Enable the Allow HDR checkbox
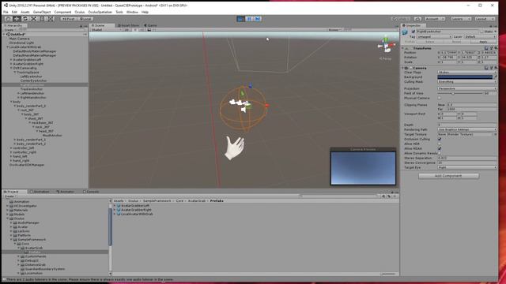Viewport: 506px width, 284px height. (x=440, y=144)
